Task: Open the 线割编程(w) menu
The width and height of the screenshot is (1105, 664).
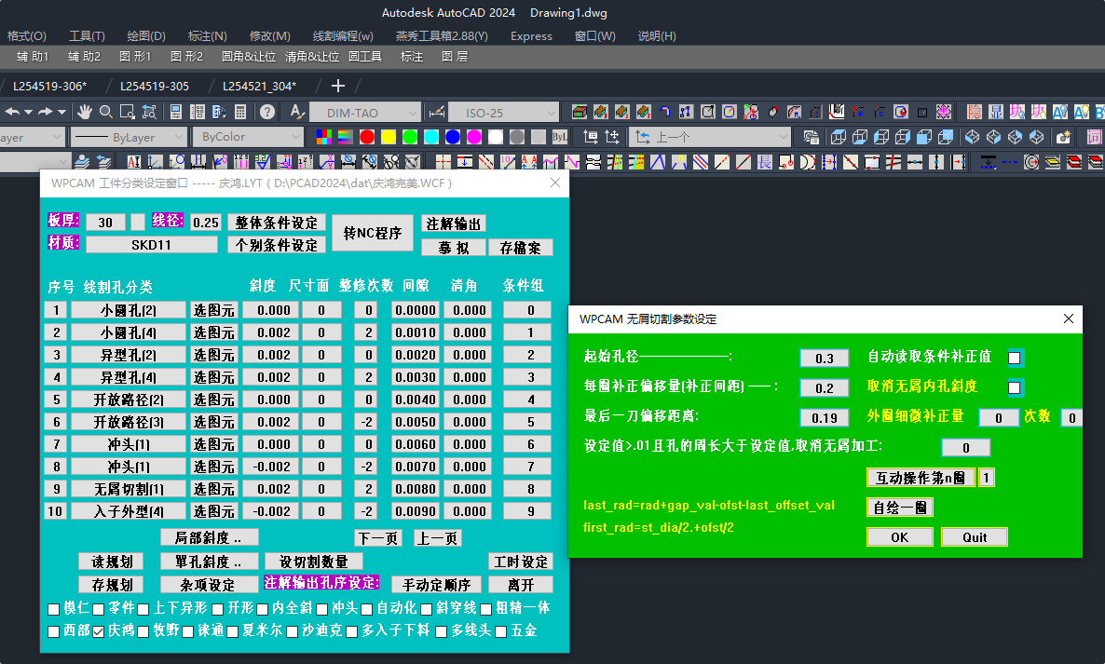Action: 343,36
